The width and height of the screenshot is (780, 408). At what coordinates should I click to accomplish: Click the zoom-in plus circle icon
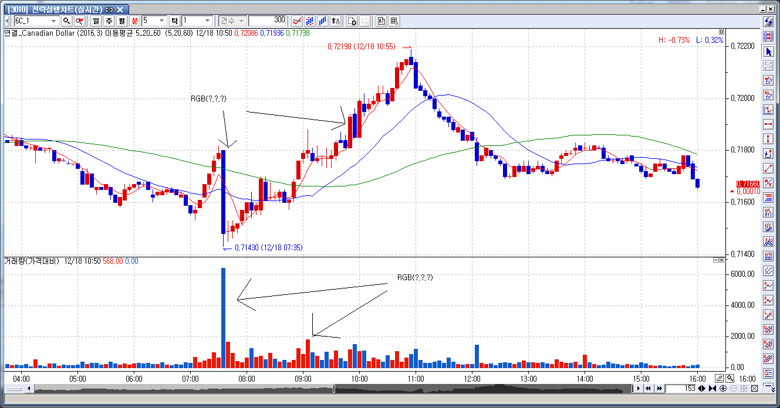(x=722, y=389)
